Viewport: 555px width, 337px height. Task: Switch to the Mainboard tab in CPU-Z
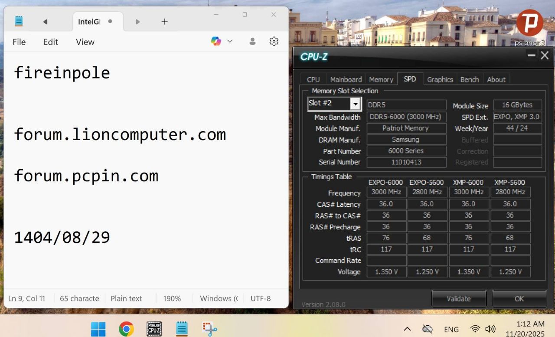(346, 79)
